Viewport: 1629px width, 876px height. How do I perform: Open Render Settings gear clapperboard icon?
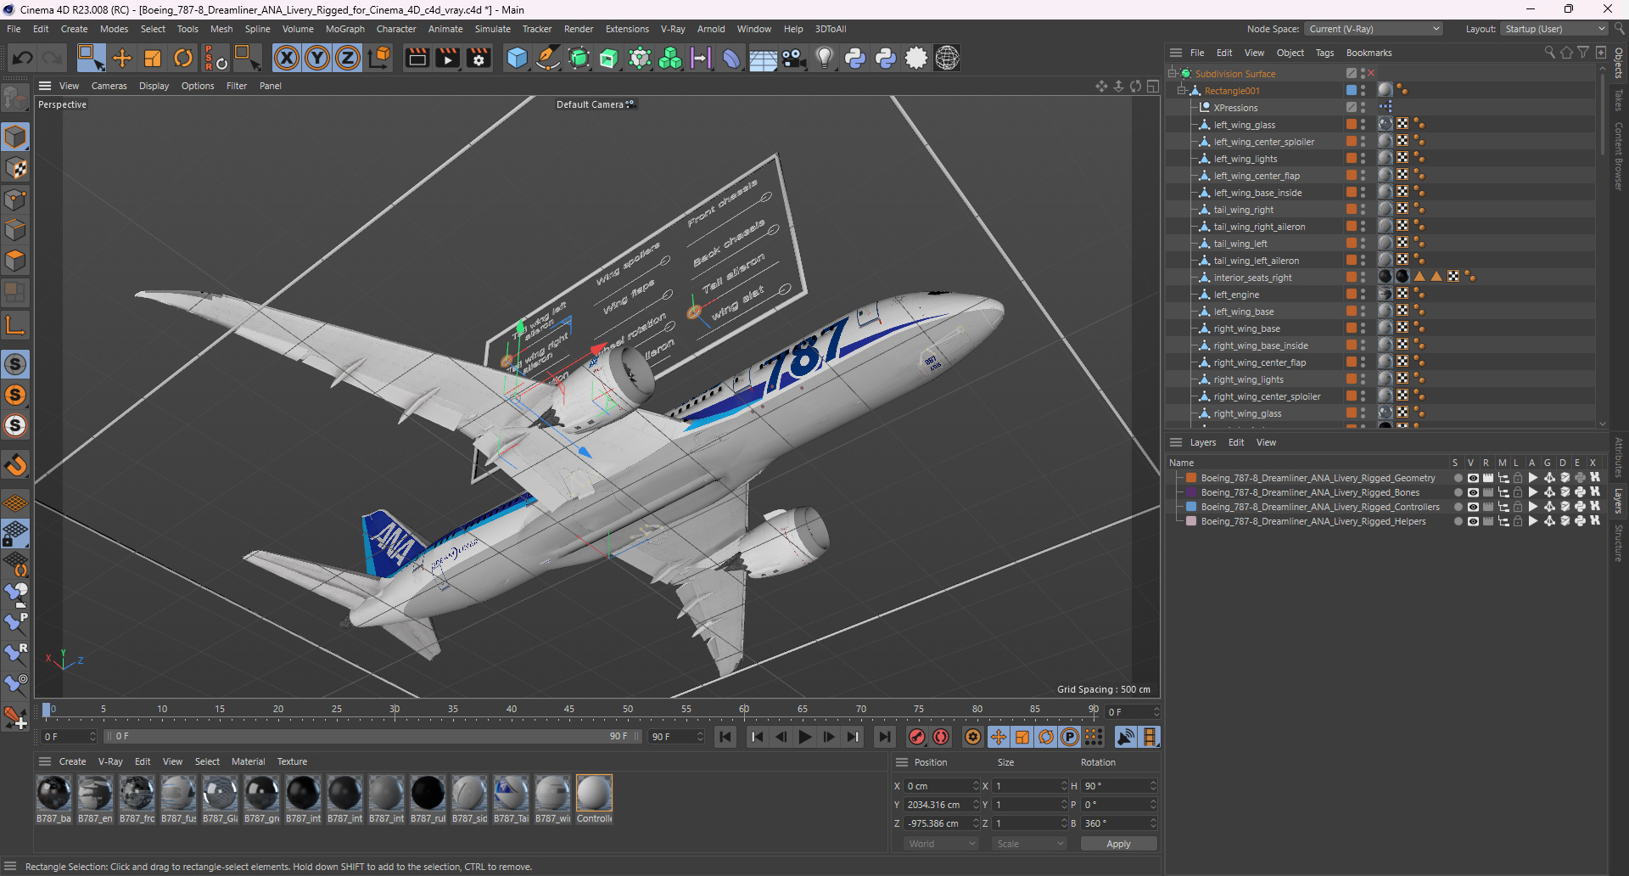coord(479,58)
